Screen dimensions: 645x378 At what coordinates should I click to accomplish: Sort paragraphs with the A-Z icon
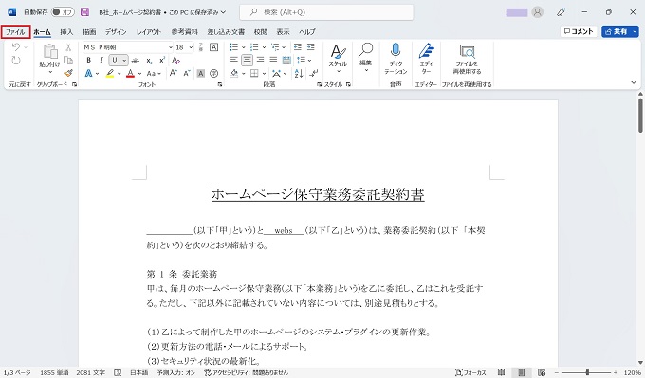point(299,74)
